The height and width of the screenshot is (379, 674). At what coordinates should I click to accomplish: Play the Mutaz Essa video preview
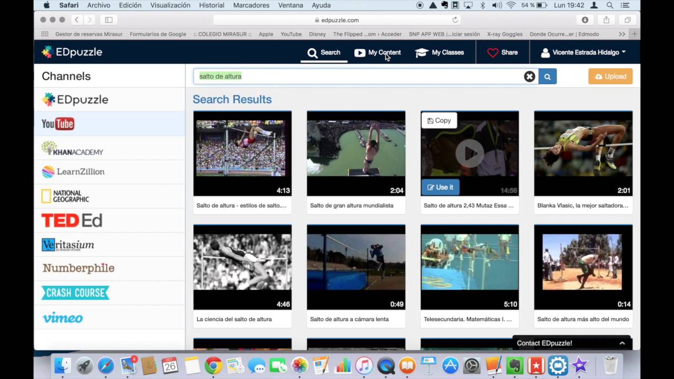[470, 153]
